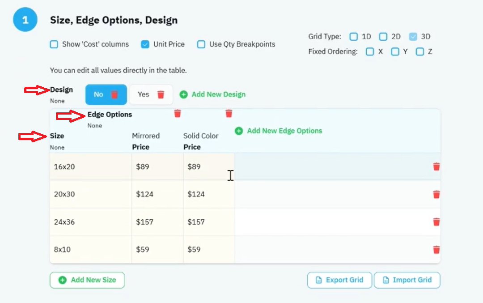
Task: Click the file icon in Export Grid
Action: point(319,280)
